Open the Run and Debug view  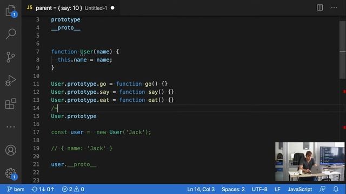coord(11,80)
